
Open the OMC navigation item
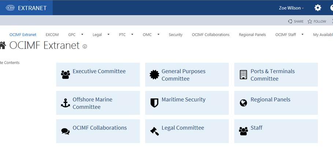[147, 34]
